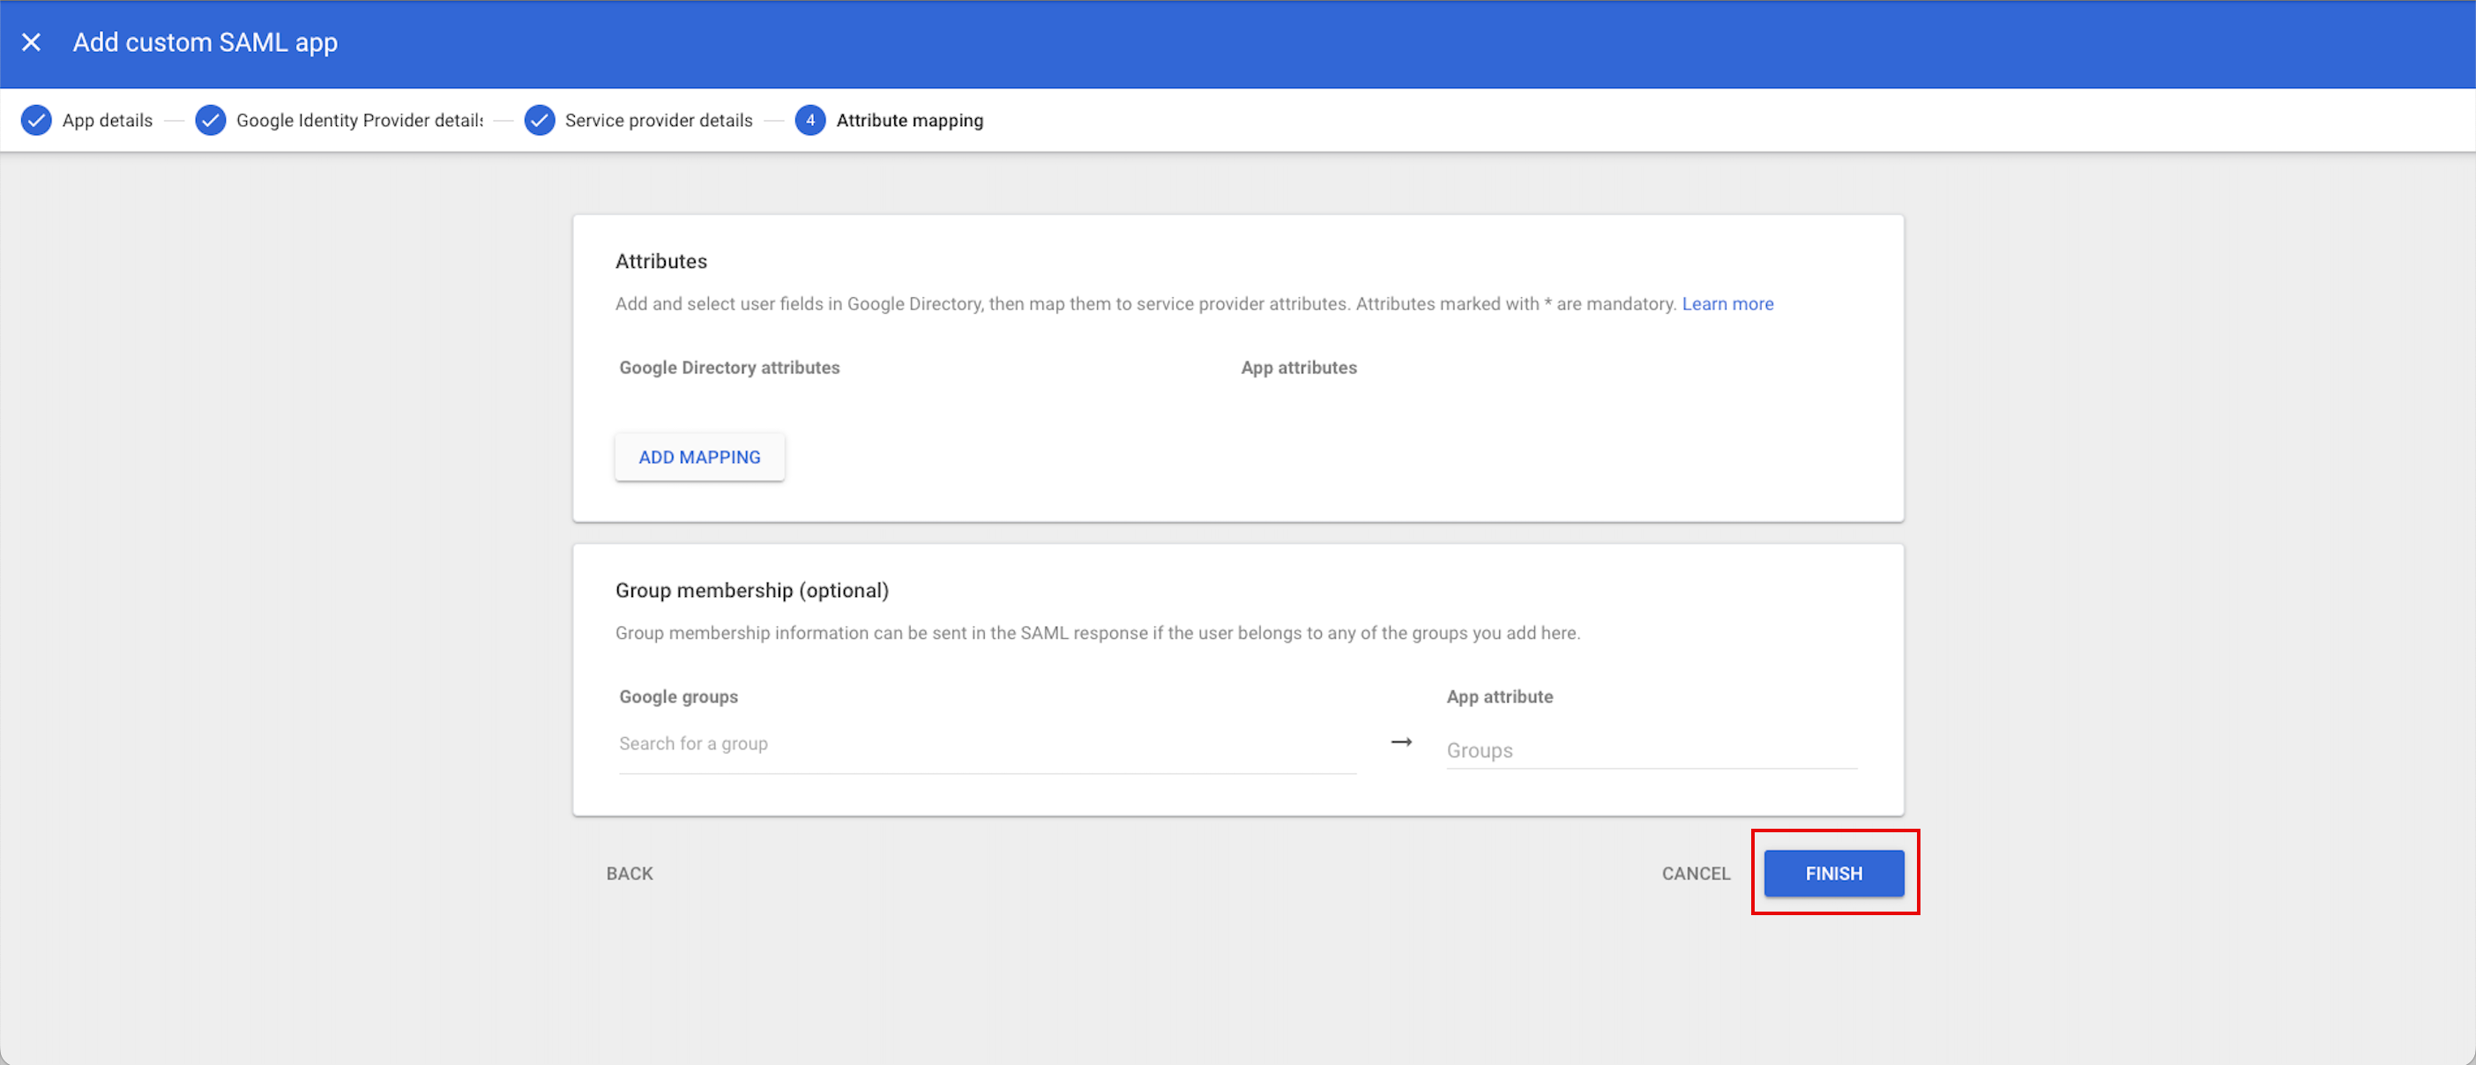Click the Attributes section heading
2476x1065 pixels.
coord(661,262)
